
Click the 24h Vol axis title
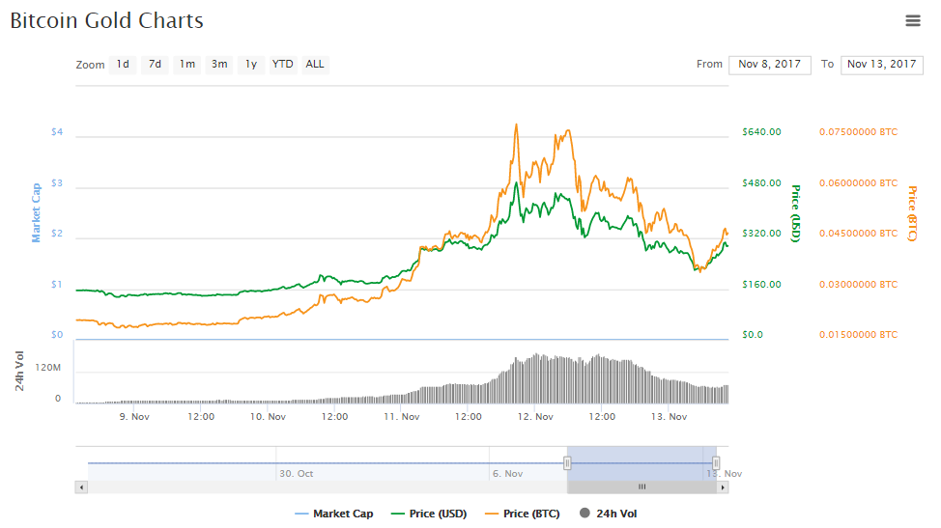[x=19, y=372]
